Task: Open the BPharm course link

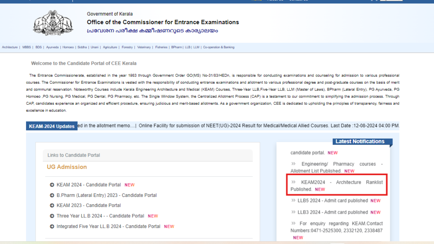Action: click(x=176, y=47)
